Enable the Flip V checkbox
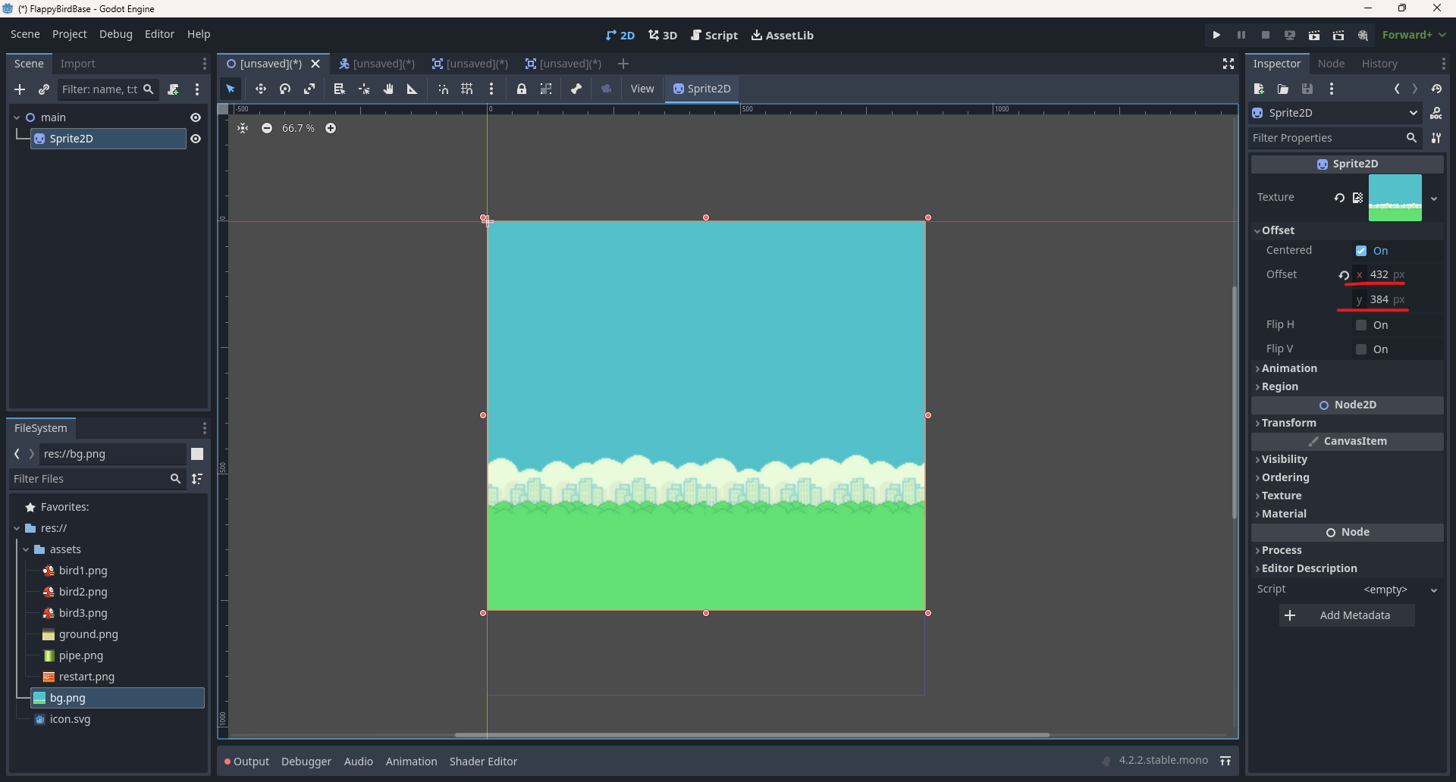This screenshot has width=1456, height=782. [1361, 349]
